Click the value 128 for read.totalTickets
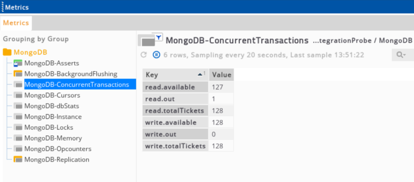The image size is (414, 182). [x=221, y=111]
